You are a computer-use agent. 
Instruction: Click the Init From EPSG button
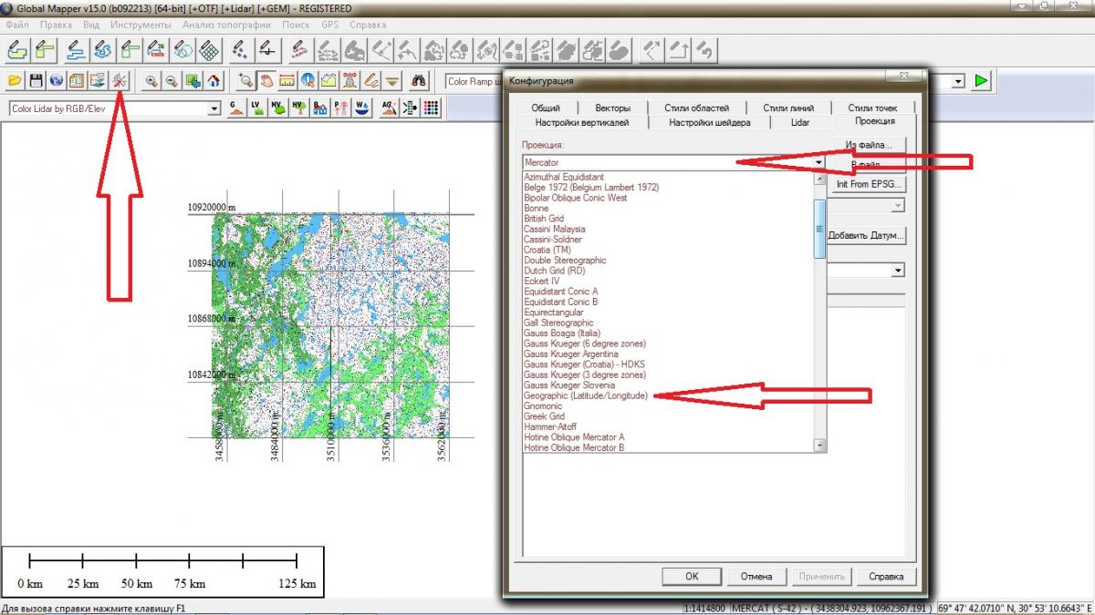point(869,184)
